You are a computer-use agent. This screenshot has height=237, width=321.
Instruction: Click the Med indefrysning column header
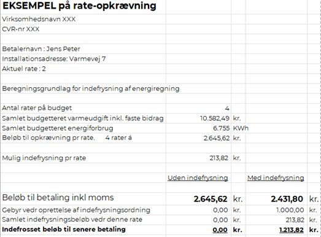tap(276, 178)
